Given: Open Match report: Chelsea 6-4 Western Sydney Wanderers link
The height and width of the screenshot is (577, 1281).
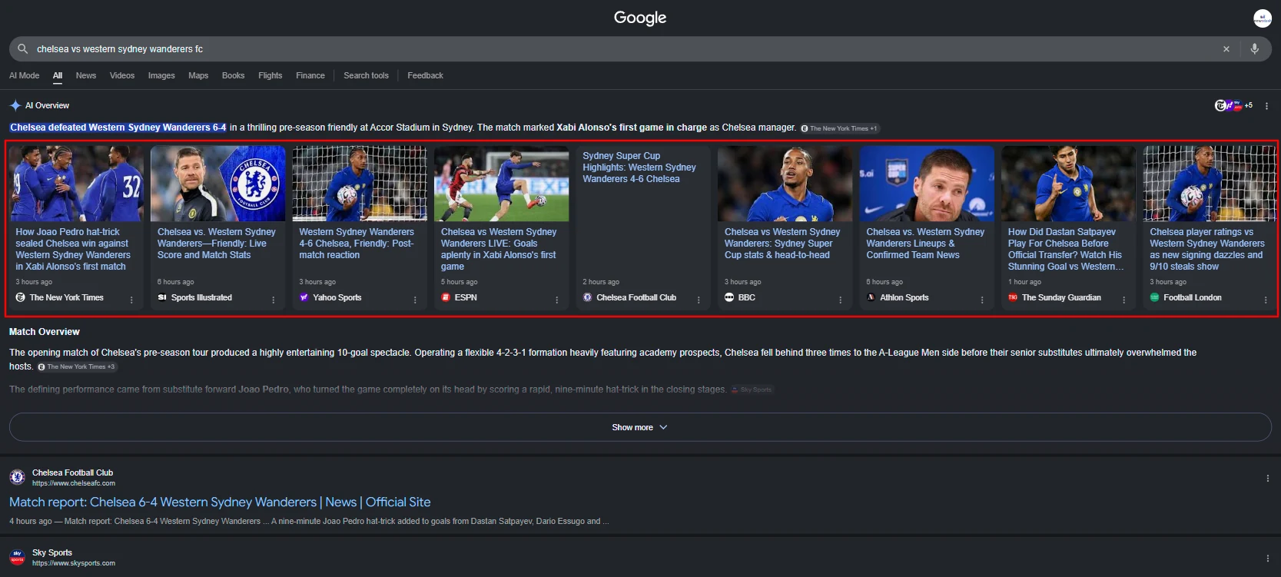Looking at the screenshot, I should (220, 502).
